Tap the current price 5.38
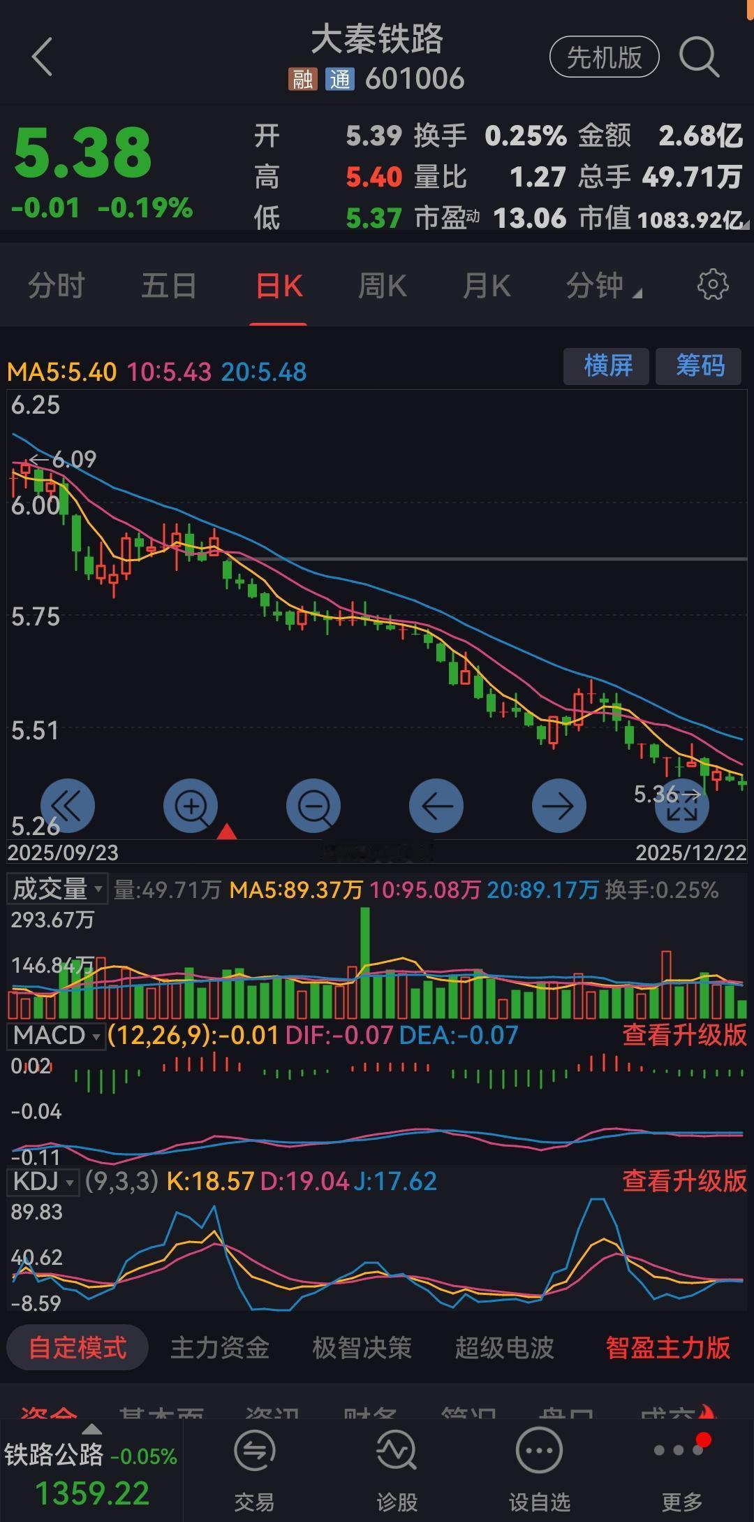Screen dimensions: 754x1522 [x=82, y=152]
